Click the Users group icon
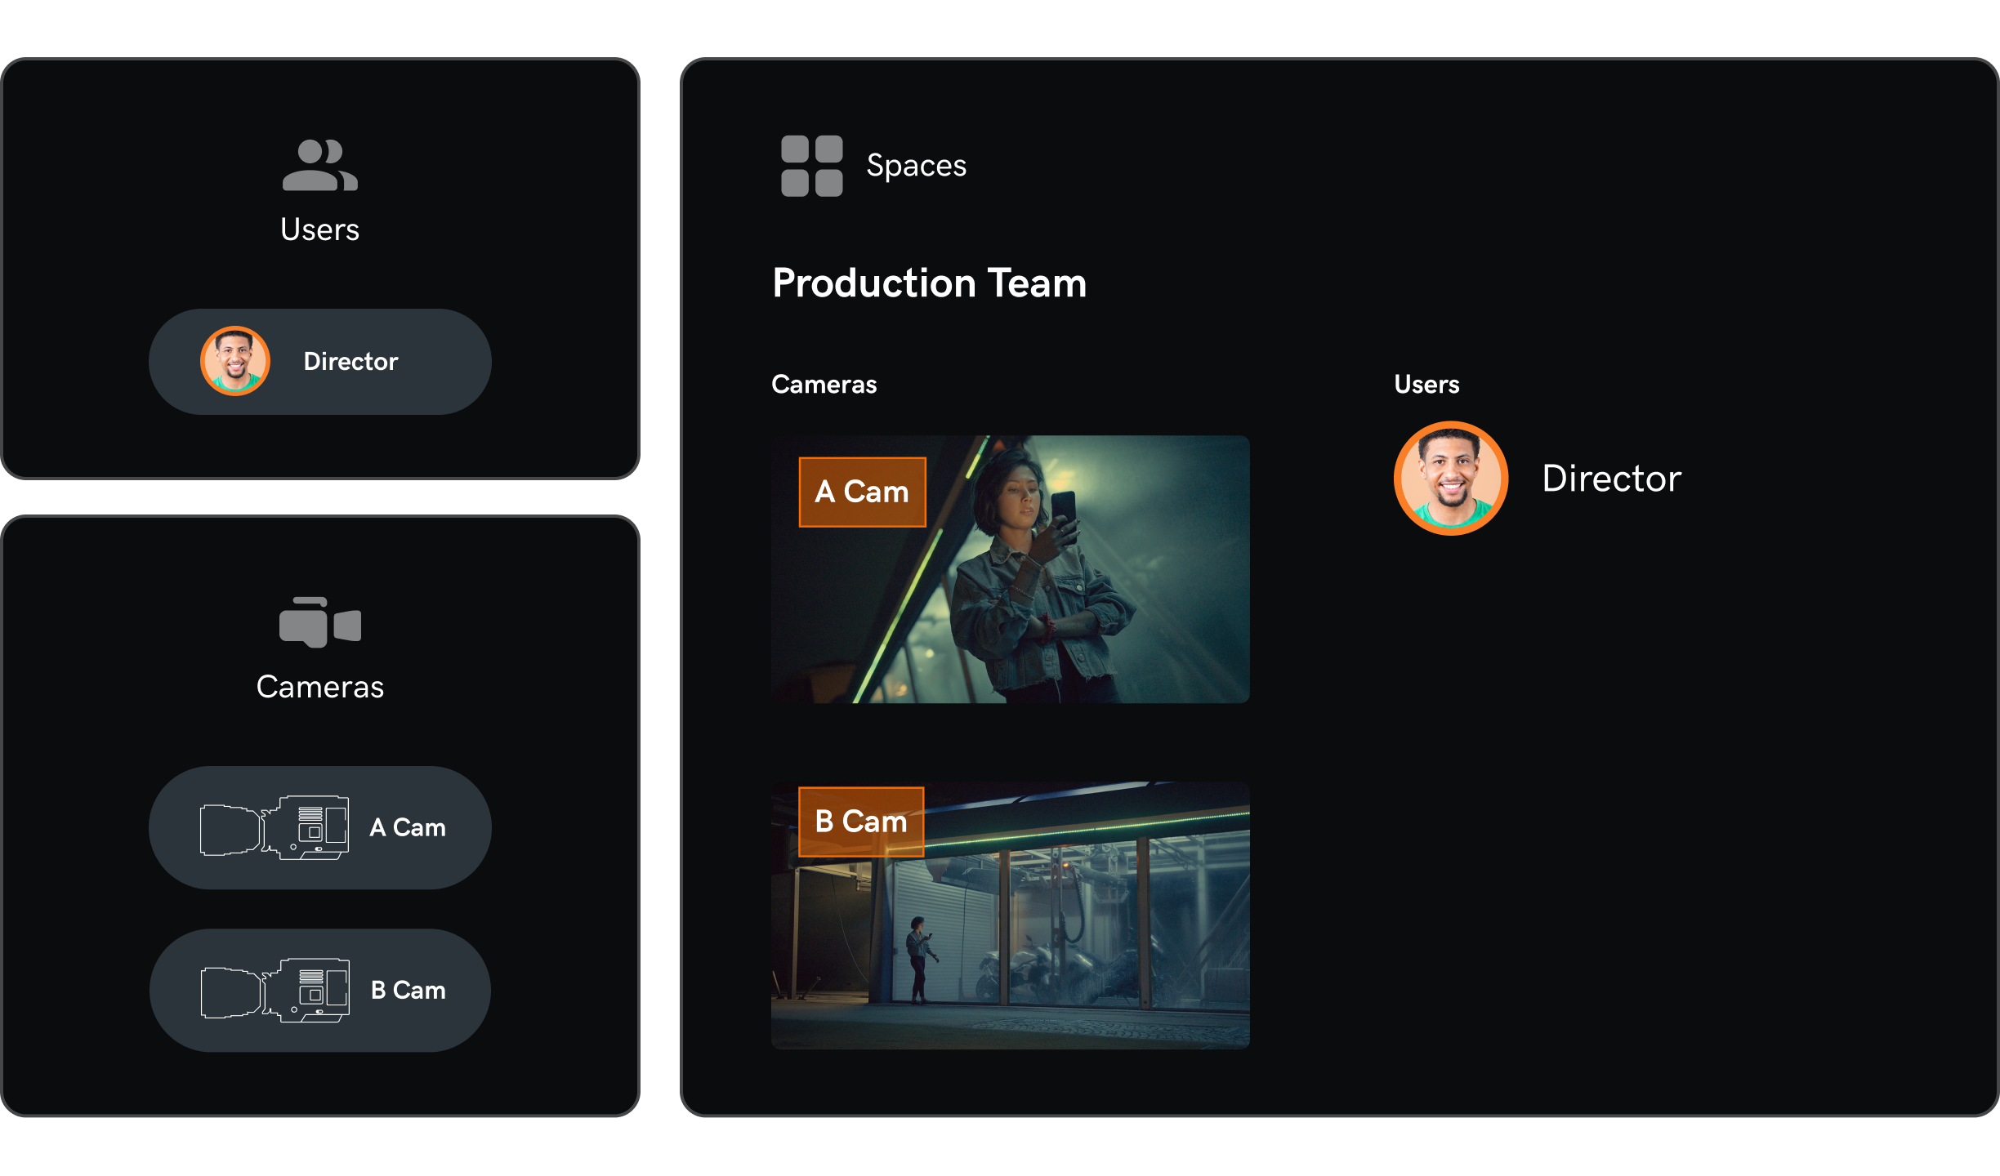Image resolution: width=2000 pixels, height=1176 pixels. tap(319, 166)
